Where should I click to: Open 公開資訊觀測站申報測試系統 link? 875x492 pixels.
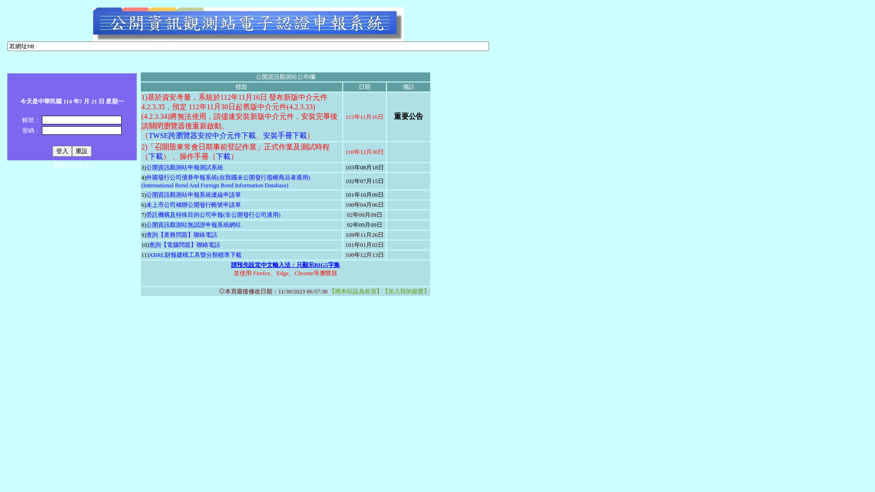(185, 168)
